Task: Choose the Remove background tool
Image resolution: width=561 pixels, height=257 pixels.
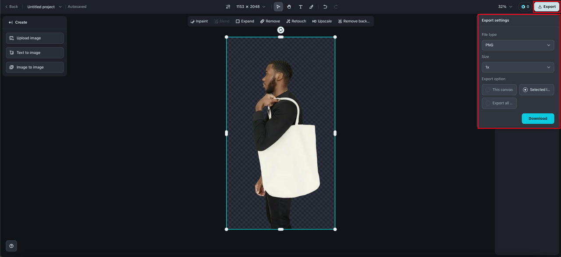Action: [x=354, y=21]
